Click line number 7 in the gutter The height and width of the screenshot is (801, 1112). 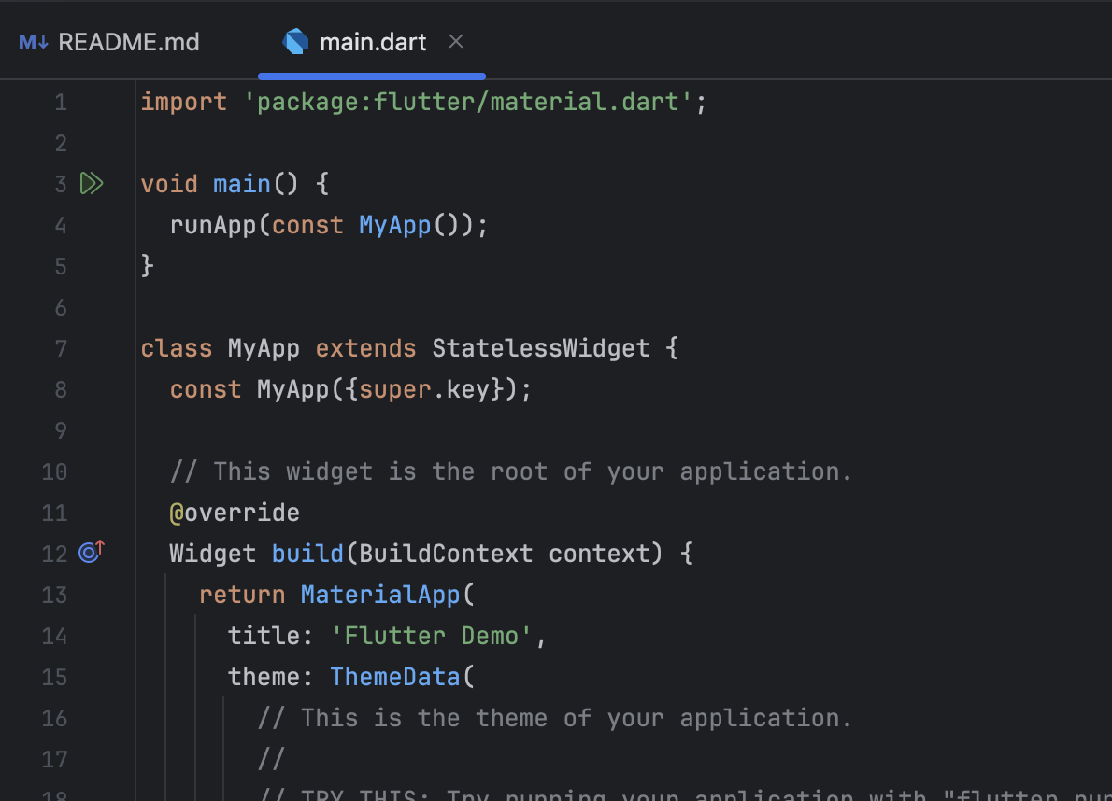pyautogui.click(x=61, y=349)
